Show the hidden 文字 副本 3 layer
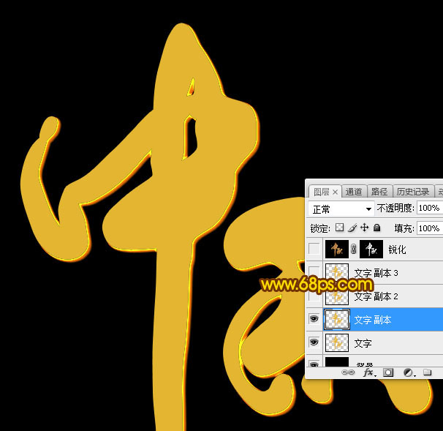This screenshot has width=443, height=431. tap(314, 272)
